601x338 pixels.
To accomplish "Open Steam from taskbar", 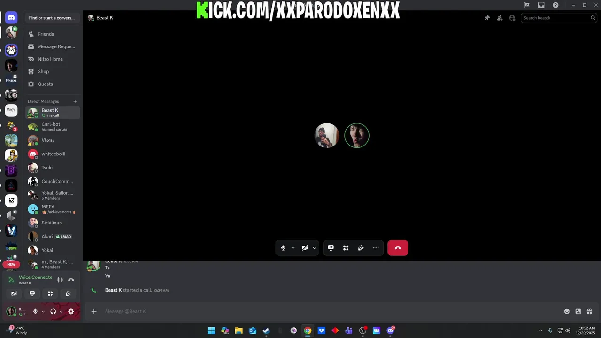I will click(266, 330).
